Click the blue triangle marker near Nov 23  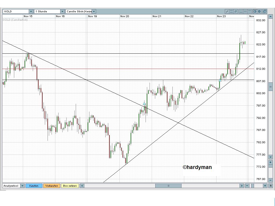(x=220, y=80)
